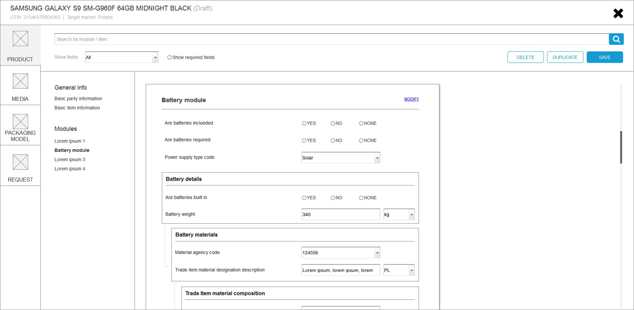Open the Media section icon

pyautogui.click(x=20, y=81)
